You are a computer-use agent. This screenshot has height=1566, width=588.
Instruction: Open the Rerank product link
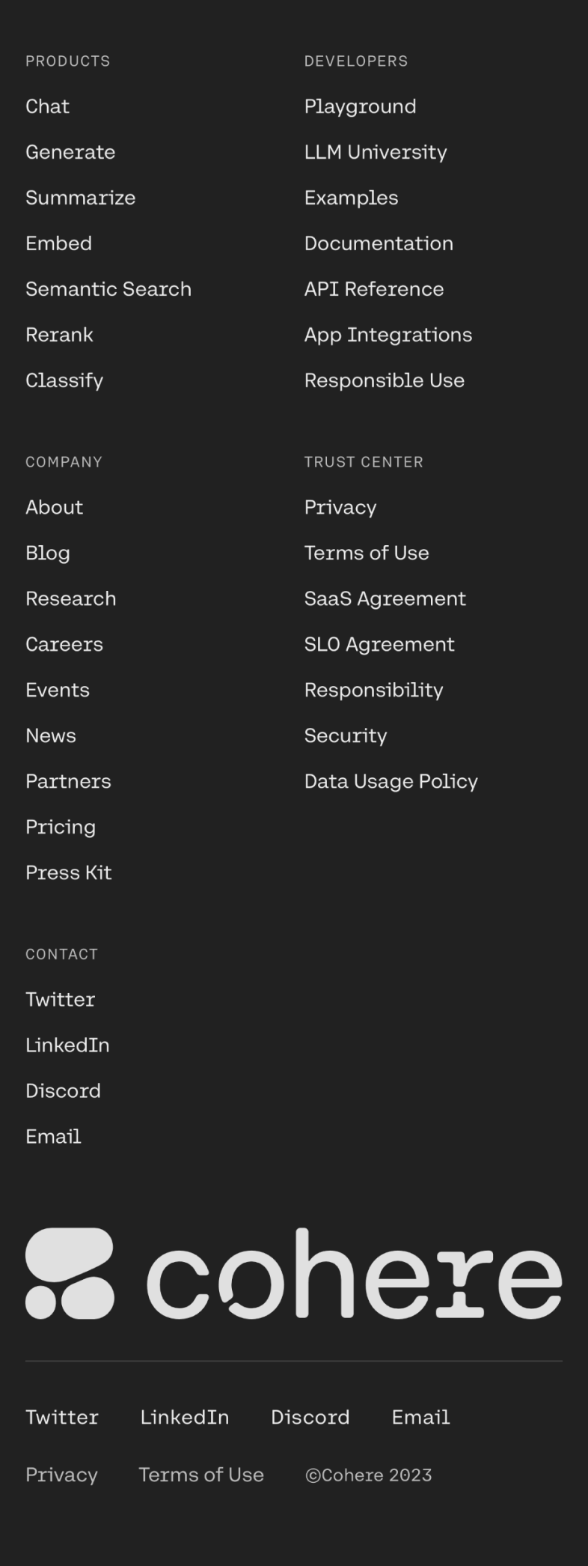coord(59,335)
